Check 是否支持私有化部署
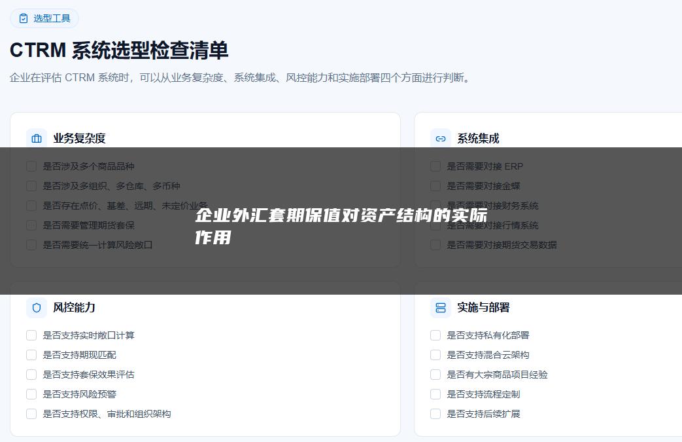 point(435,335)
